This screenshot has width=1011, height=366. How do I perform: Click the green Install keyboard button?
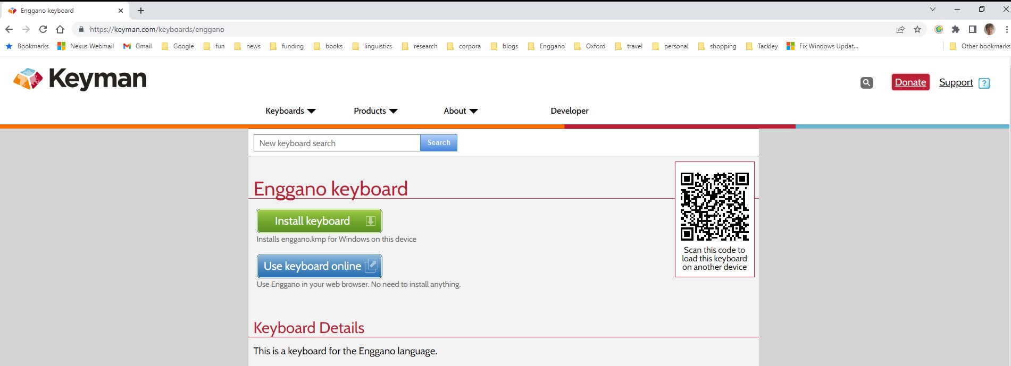pyautogui.click(x=319, y=221)
